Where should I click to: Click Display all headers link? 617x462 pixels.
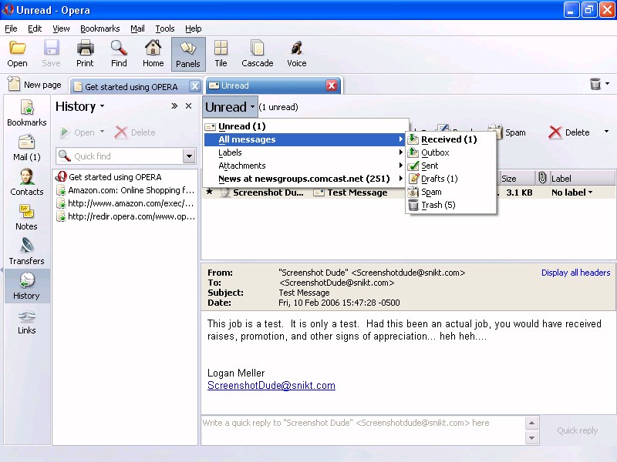575,273
